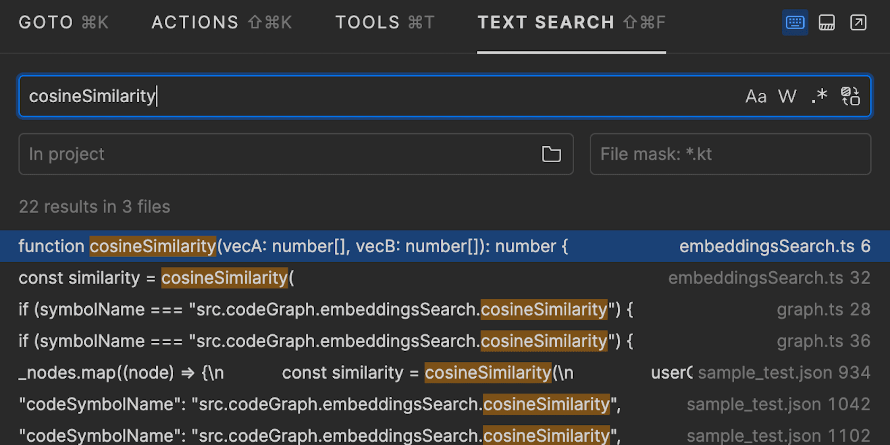
Task: Select the TOOLS tab
Action: tap(385, 22)
